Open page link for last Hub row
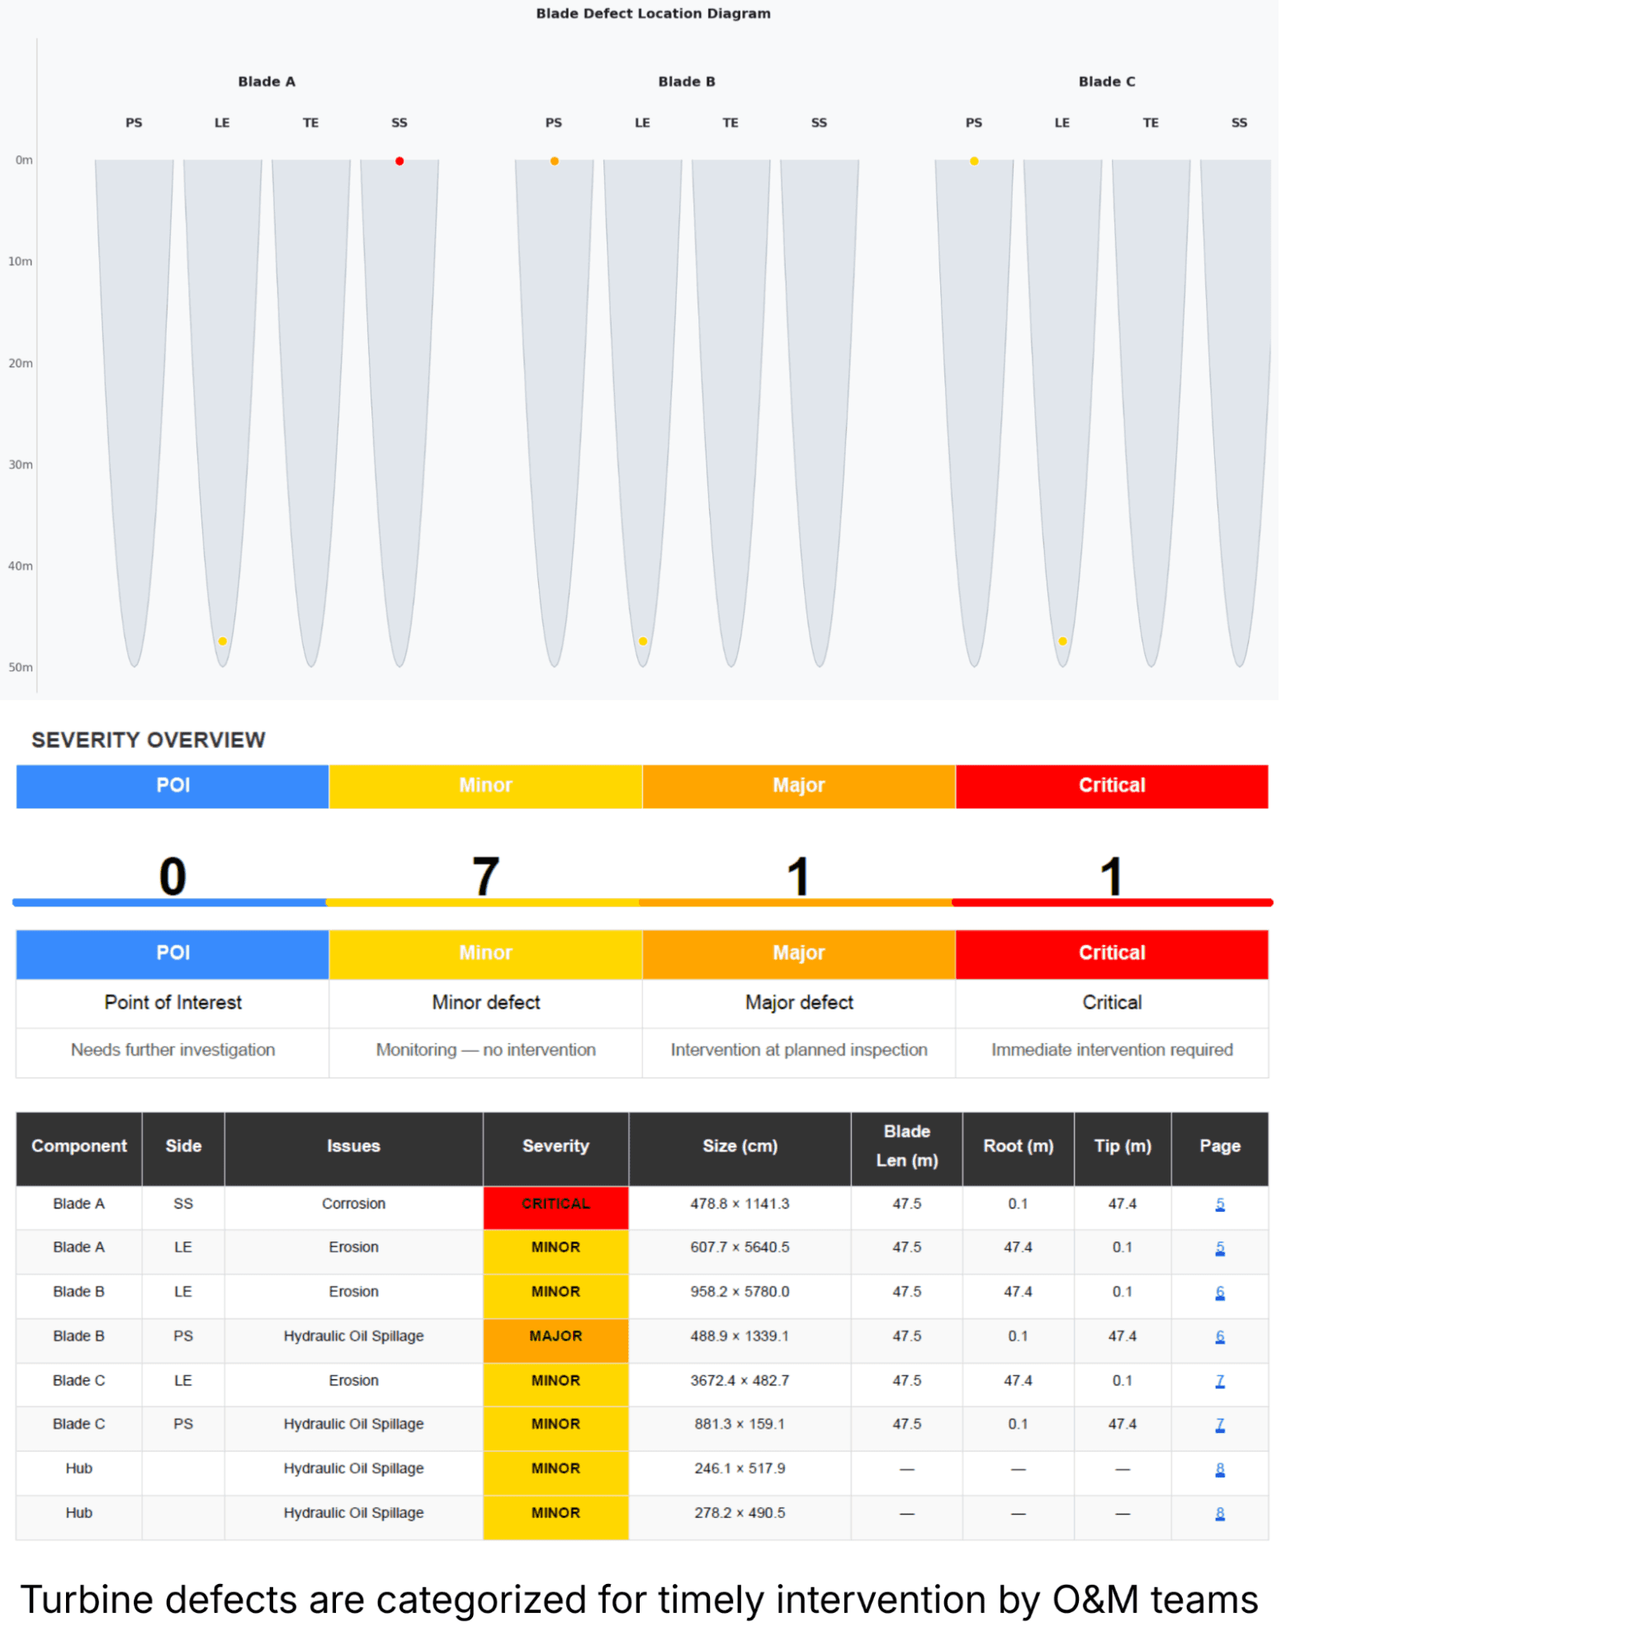This screenshot has width=1650, height=1650. [1220, 1513]
